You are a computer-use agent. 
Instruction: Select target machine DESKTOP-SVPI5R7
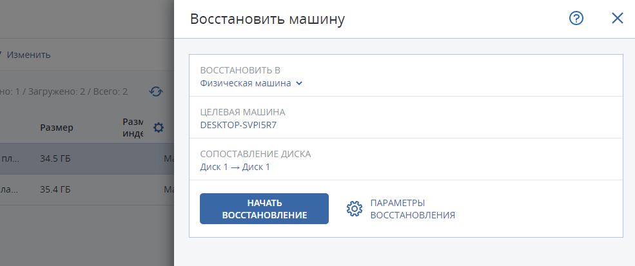coord(238,125)
